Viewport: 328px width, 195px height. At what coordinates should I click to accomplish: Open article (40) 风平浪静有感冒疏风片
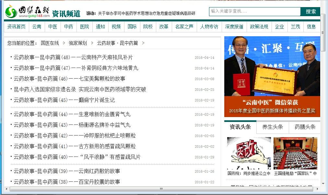pyautogui.click(x=77, y=157)
